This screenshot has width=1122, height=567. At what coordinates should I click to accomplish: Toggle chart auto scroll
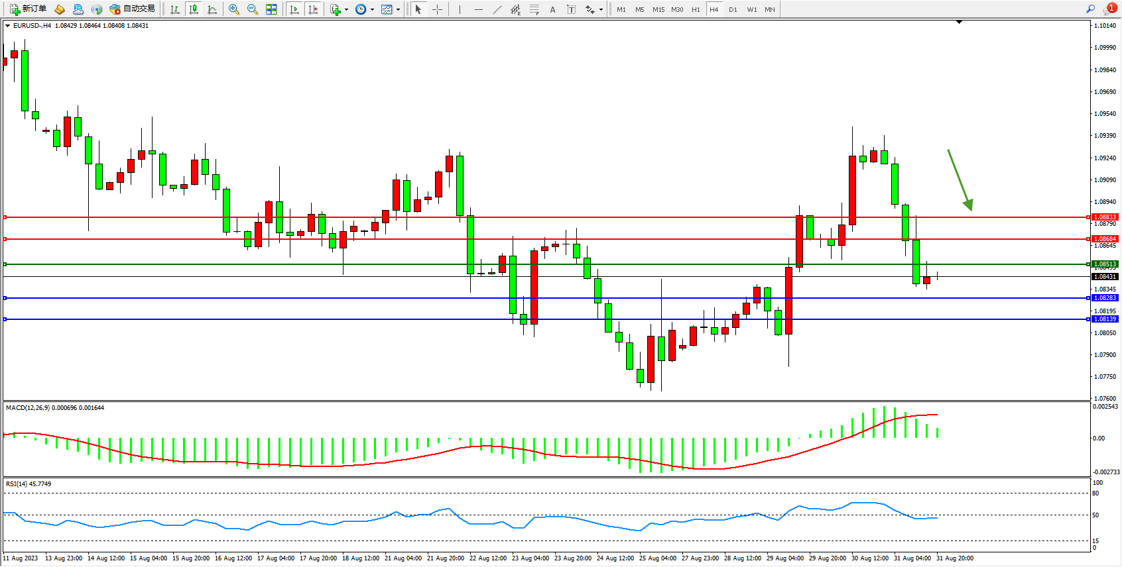pos(294,9)
